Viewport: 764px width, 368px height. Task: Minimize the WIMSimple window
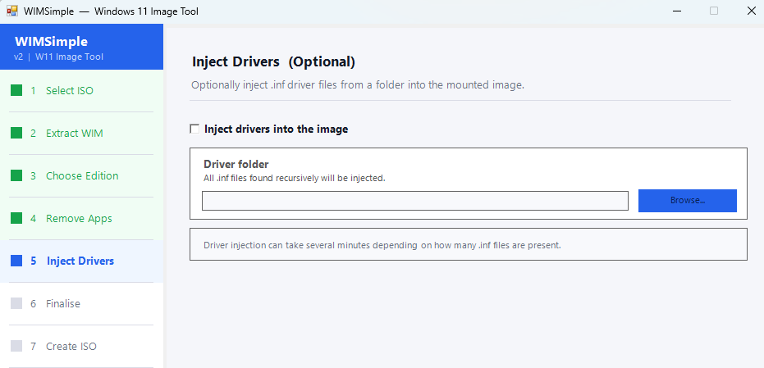pyautogui.click(x=675, y=11)
